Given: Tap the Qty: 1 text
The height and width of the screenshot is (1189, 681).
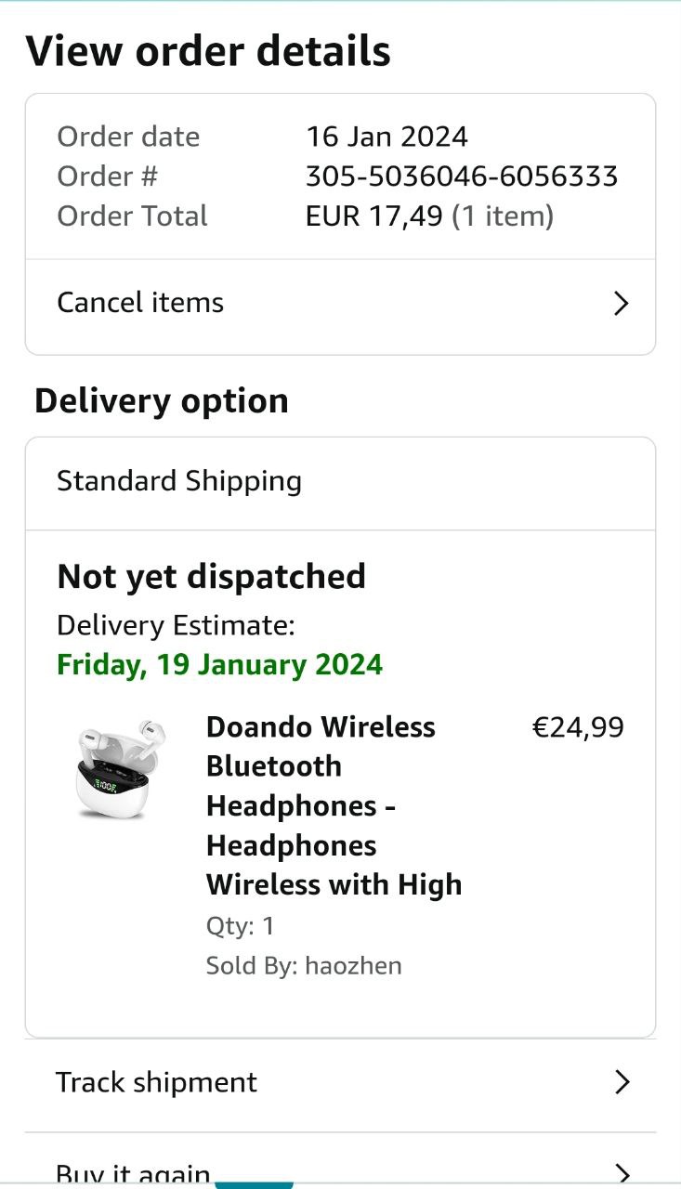Looking at the screenshot, I should pyautogui.click(x=240, y=926).
